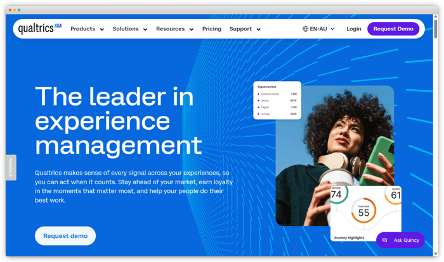Select the Digital row in Signal sources
Image resolution: width=444 pixels, height=262 pixels.
(277, 108)
